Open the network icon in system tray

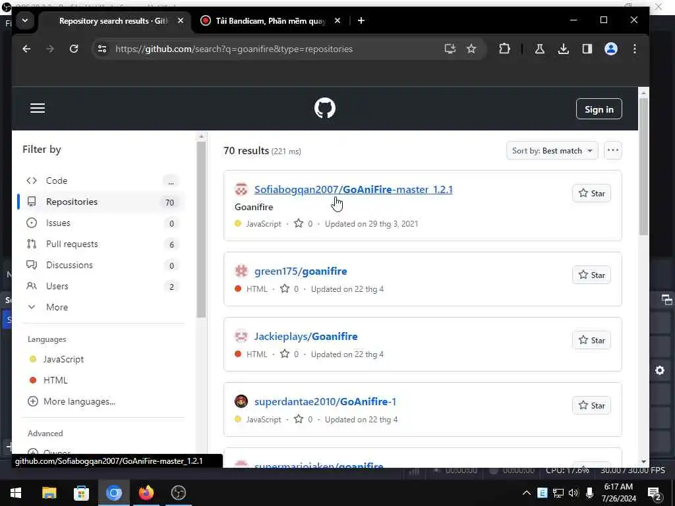coord(558,493)
